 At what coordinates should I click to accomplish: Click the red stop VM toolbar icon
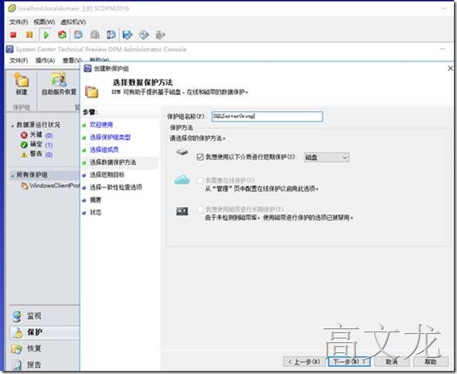pos(13,35)
